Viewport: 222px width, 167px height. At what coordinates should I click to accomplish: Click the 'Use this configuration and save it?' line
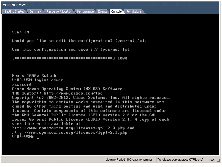72,50
